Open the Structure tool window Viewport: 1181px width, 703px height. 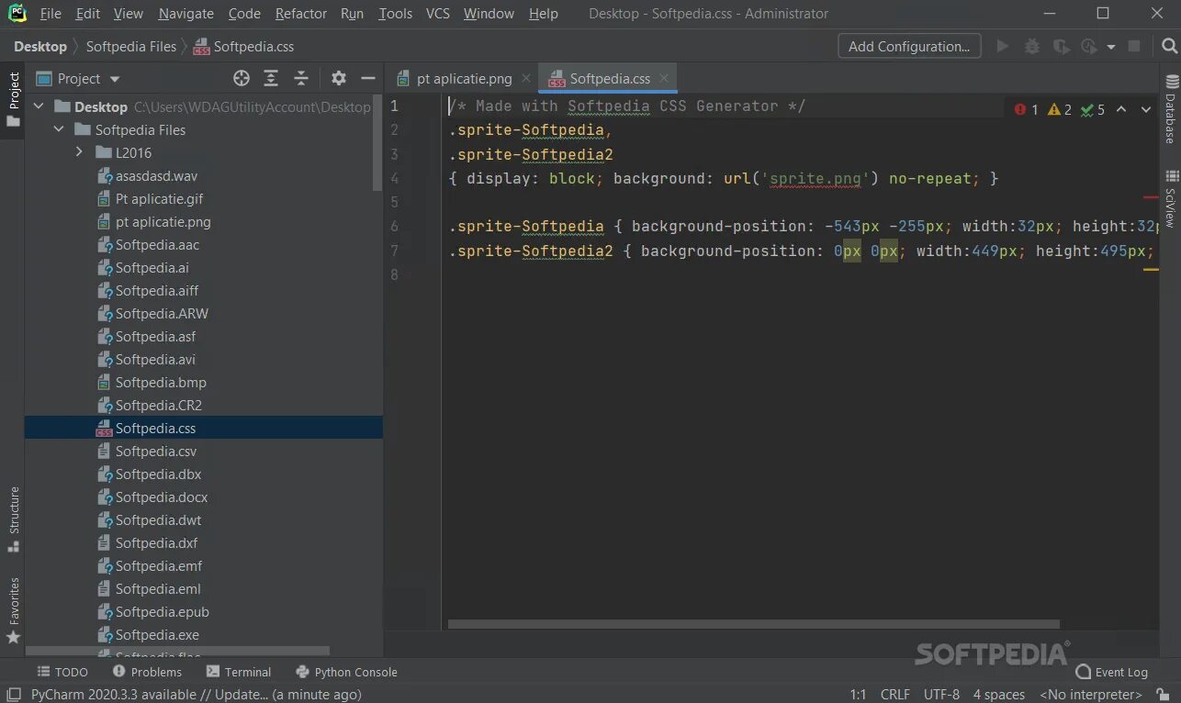pos(14,519)
